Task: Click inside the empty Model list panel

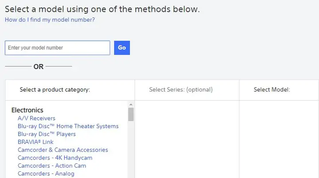Action: (x=279, y=139)
